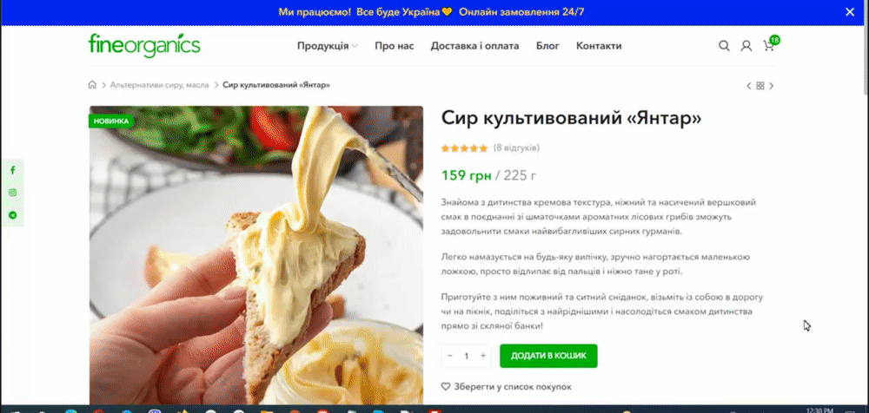869x413 pixels.
Task: Open the product grid view icon
Action: (x=760, y=86)
